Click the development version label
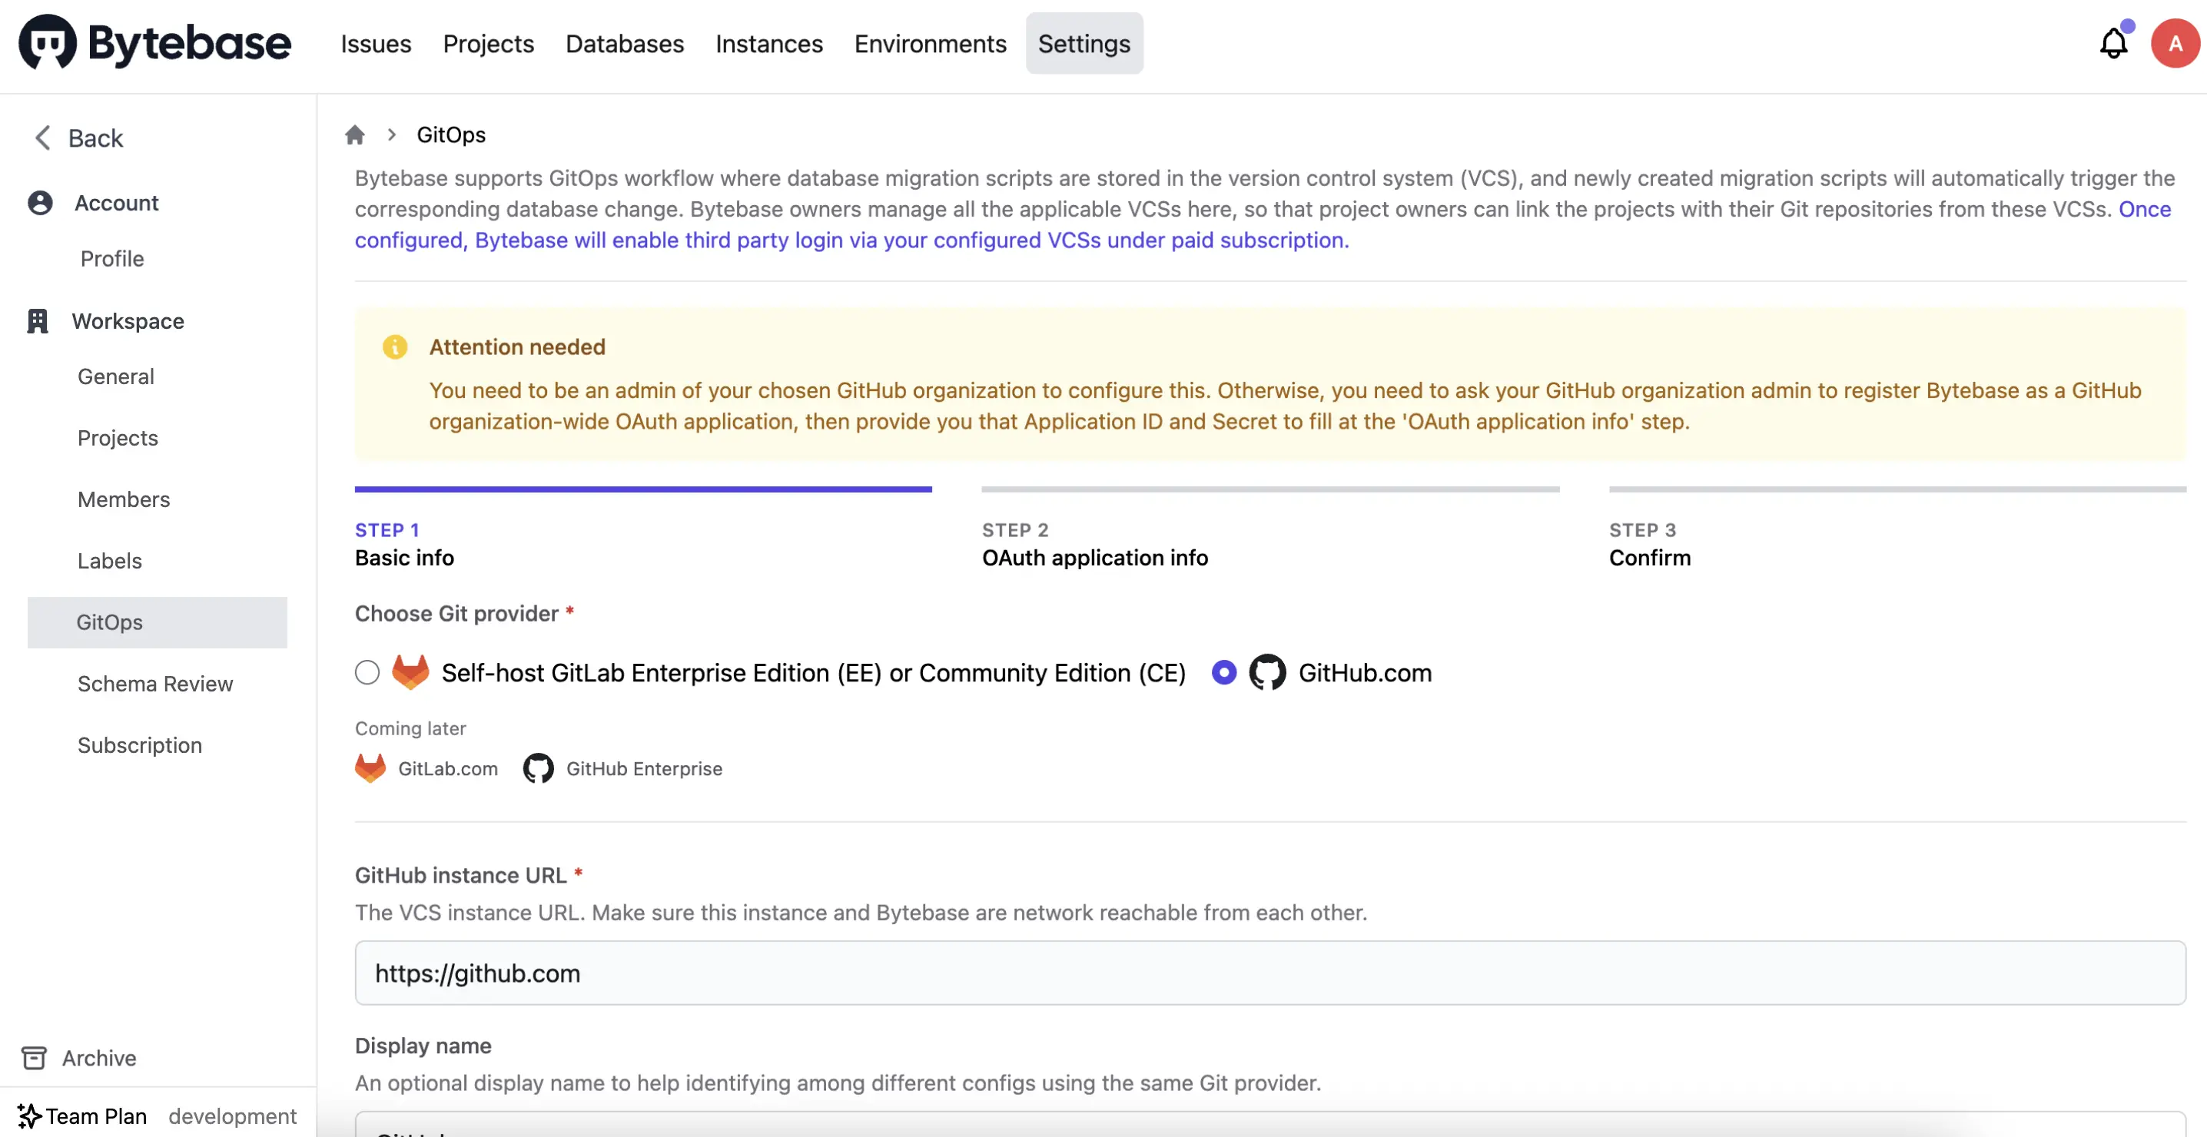2207x1137 pixels. (x=232, y=1115)
